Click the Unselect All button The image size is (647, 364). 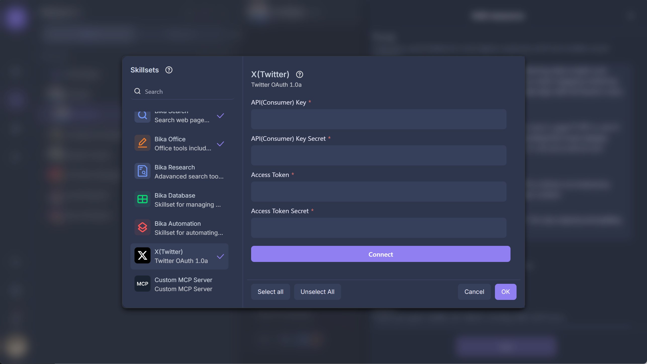(317, 292)
